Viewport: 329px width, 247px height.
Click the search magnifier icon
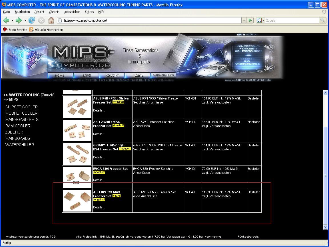(x=322, y=20)
